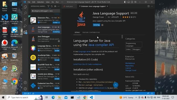Open the Repository resource link
Viewport: 177px width, 100px height.
coord(129,66)
